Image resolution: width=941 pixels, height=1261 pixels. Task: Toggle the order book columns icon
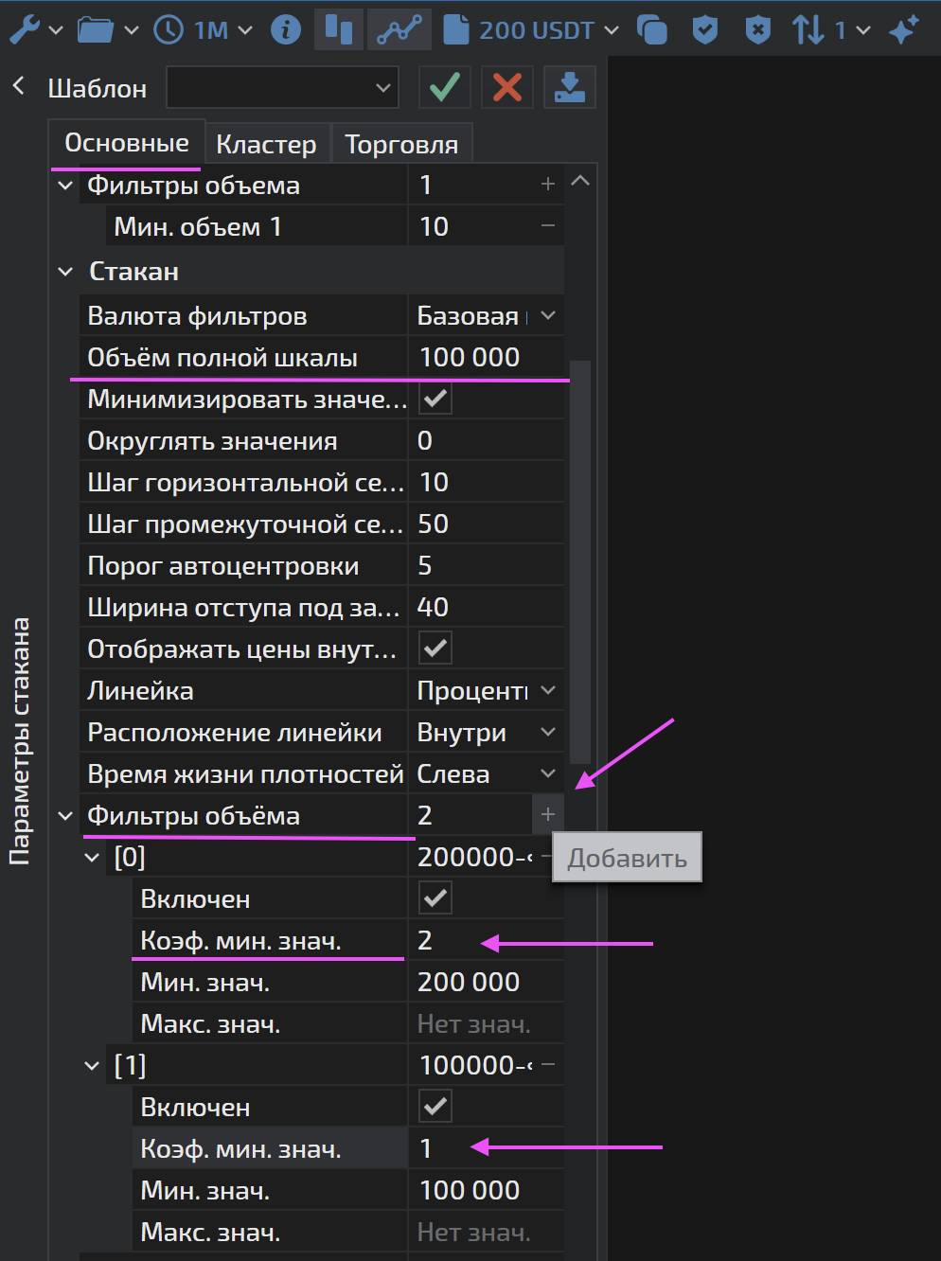(x=338, y=30)
